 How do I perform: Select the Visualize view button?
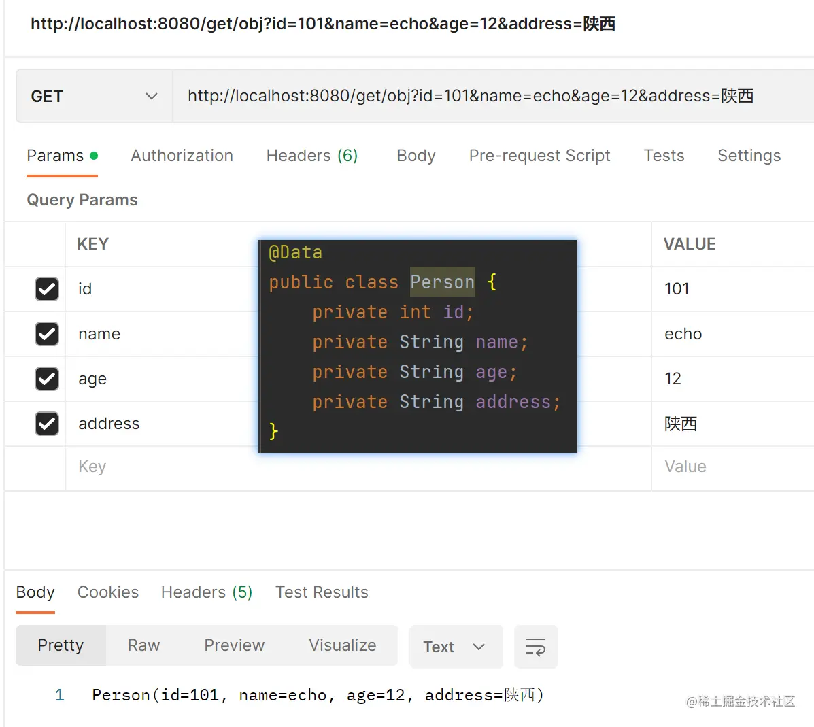[x=343, y=645]
